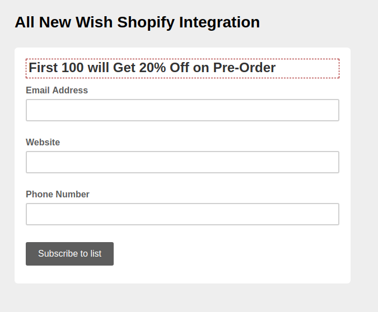
Task: Click the Email Address field label
Action: click(57, 90)
